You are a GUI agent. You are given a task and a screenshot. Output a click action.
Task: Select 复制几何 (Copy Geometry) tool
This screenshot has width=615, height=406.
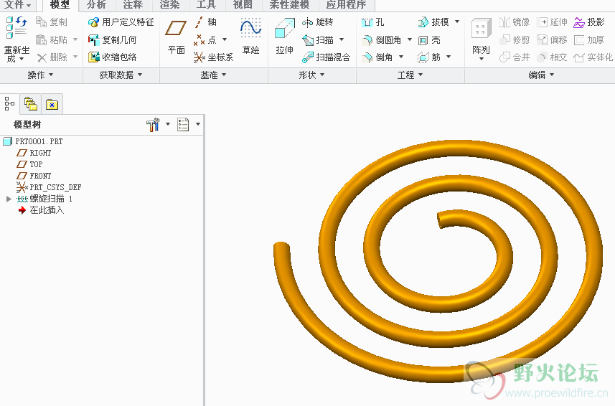coord(112,40)
